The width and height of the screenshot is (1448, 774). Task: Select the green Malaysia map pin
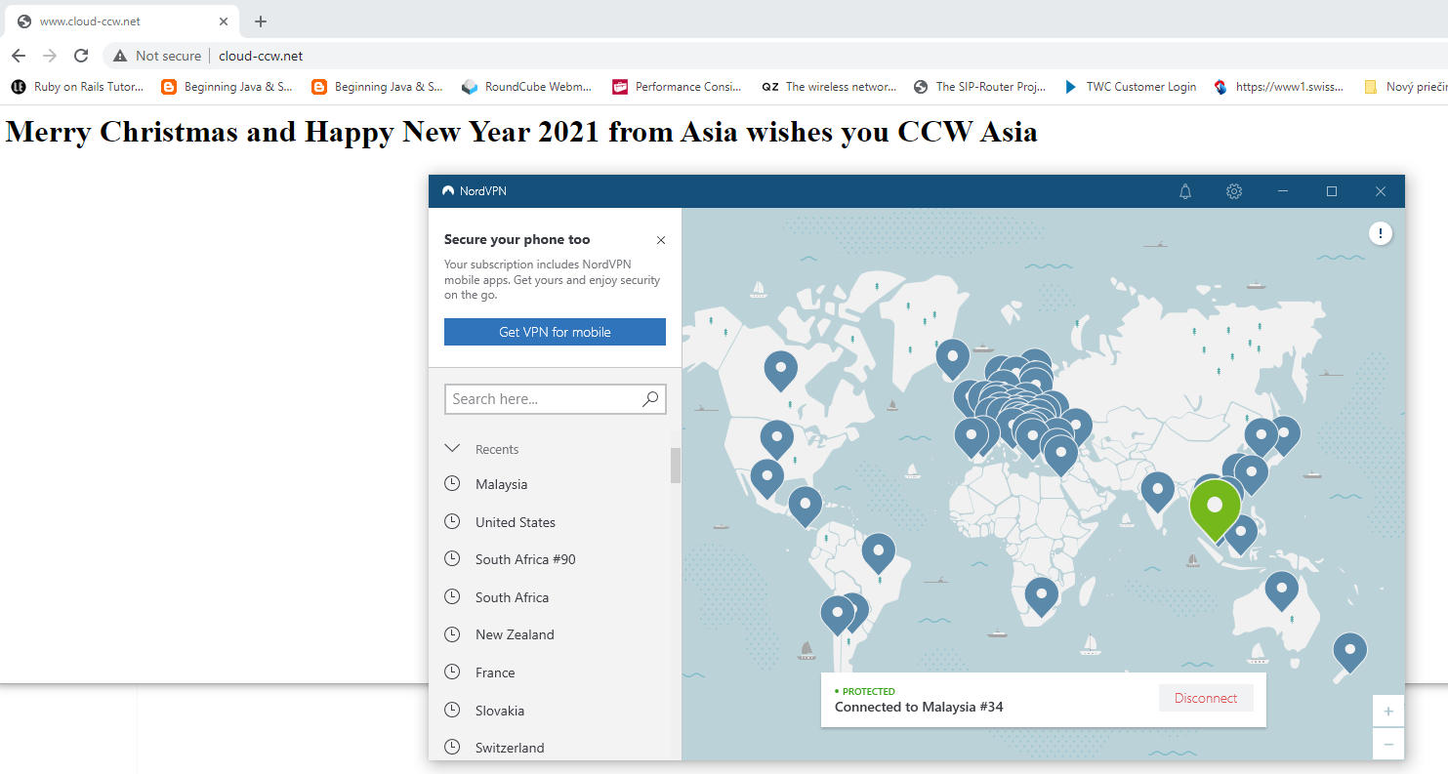tap(1215, 510)
